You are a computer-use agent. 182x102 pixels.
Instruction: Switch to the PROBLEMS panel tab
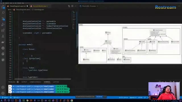point(12,82)
